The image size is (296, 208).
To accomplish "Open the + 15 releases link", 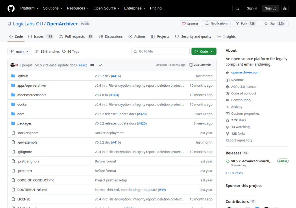I will click(x=234, y=173).
